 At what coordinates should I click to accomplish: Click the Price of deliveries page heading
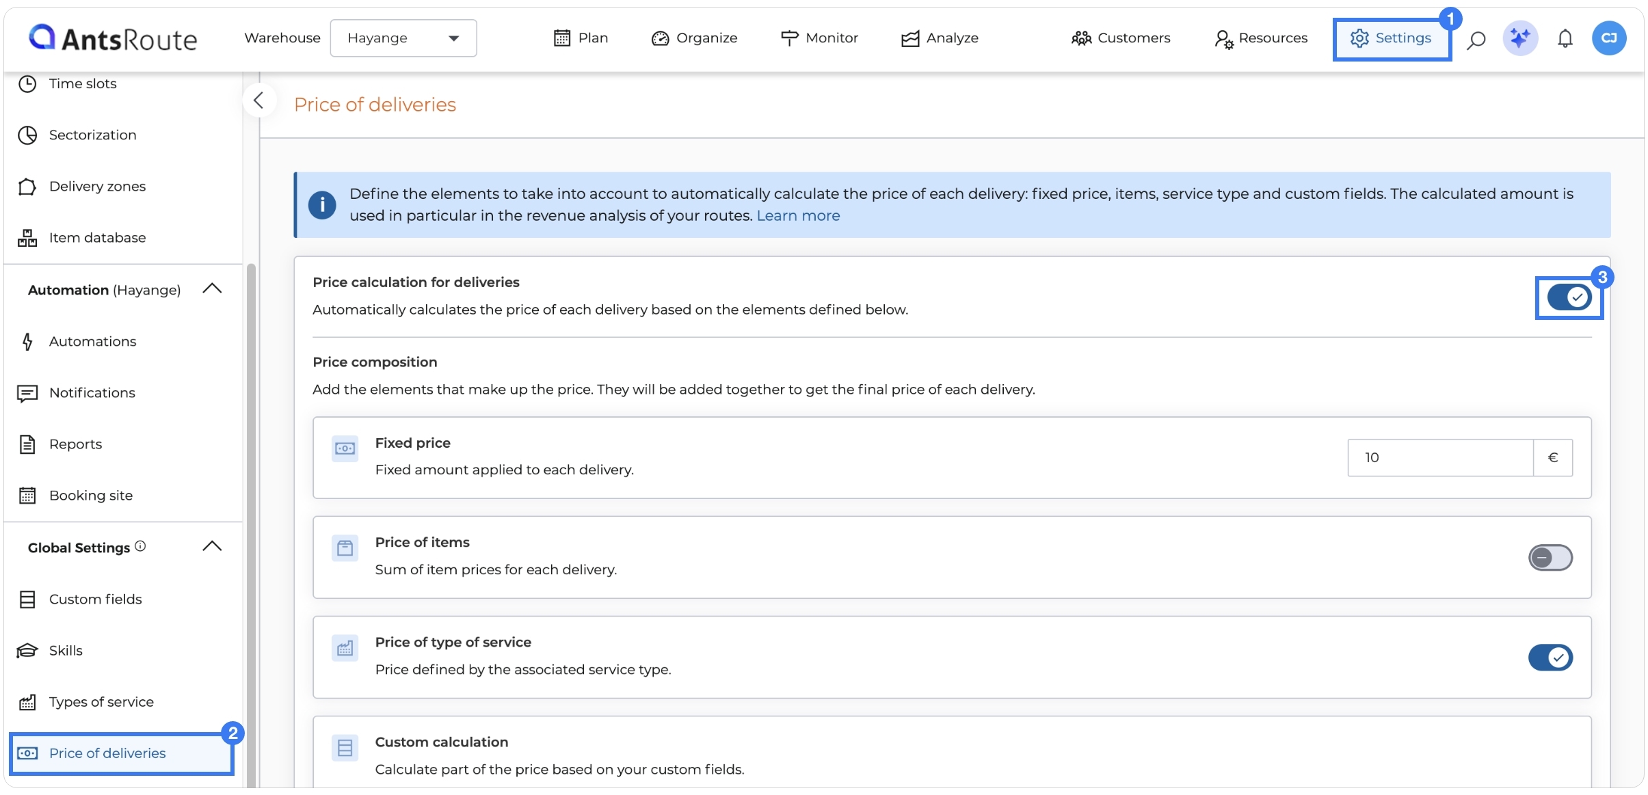coord(375,105)
